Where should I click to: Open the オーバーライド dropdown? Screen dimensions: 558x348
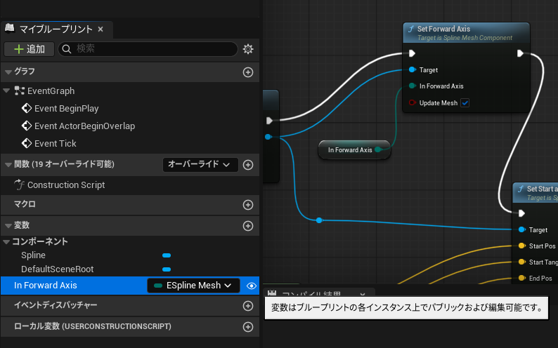click(200, 165)
